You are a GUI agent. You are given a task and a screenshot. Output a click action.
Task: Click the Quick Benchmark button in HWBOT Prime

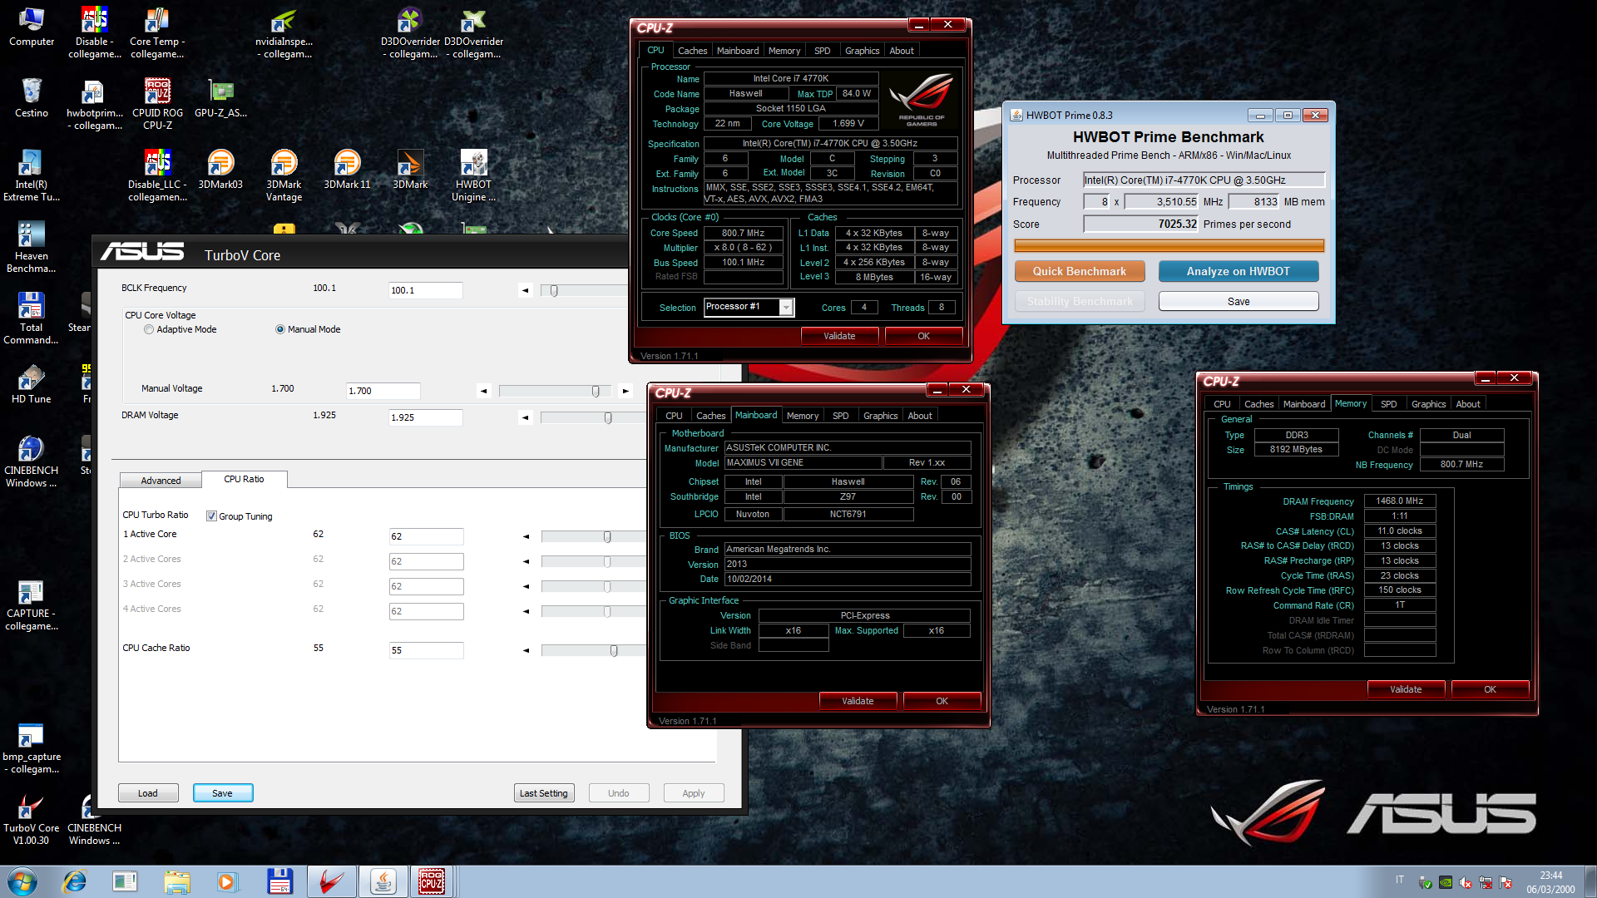[1079, 271]
